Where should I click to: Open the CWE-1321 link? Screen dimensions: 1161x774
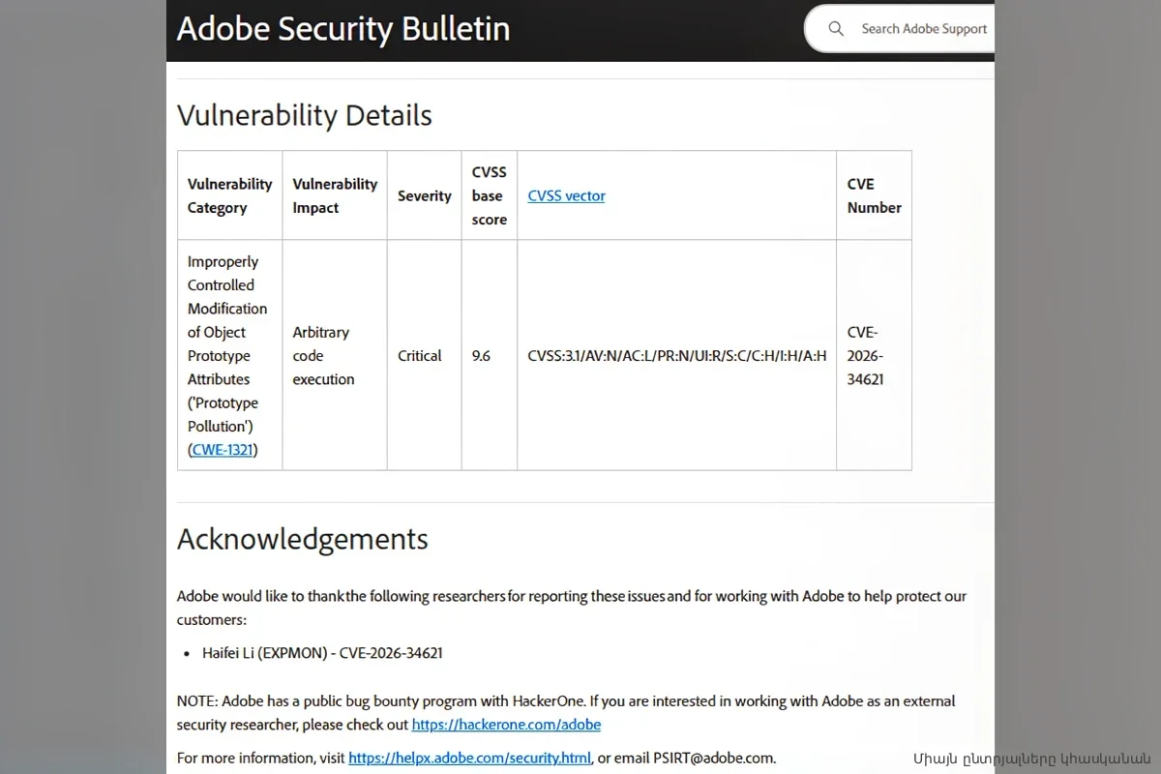point(223,450)
